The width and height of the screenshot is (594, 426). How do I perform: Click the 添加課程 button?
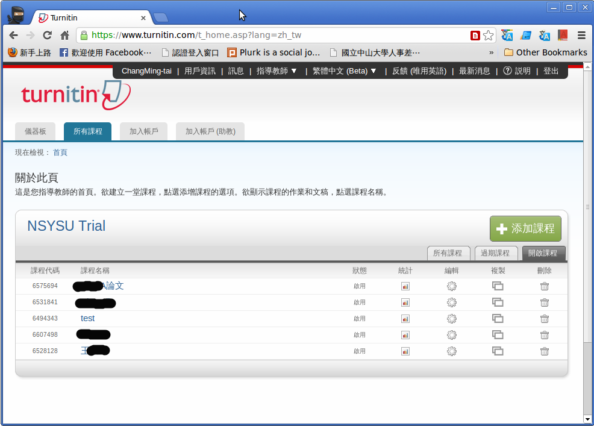point(525,229)
